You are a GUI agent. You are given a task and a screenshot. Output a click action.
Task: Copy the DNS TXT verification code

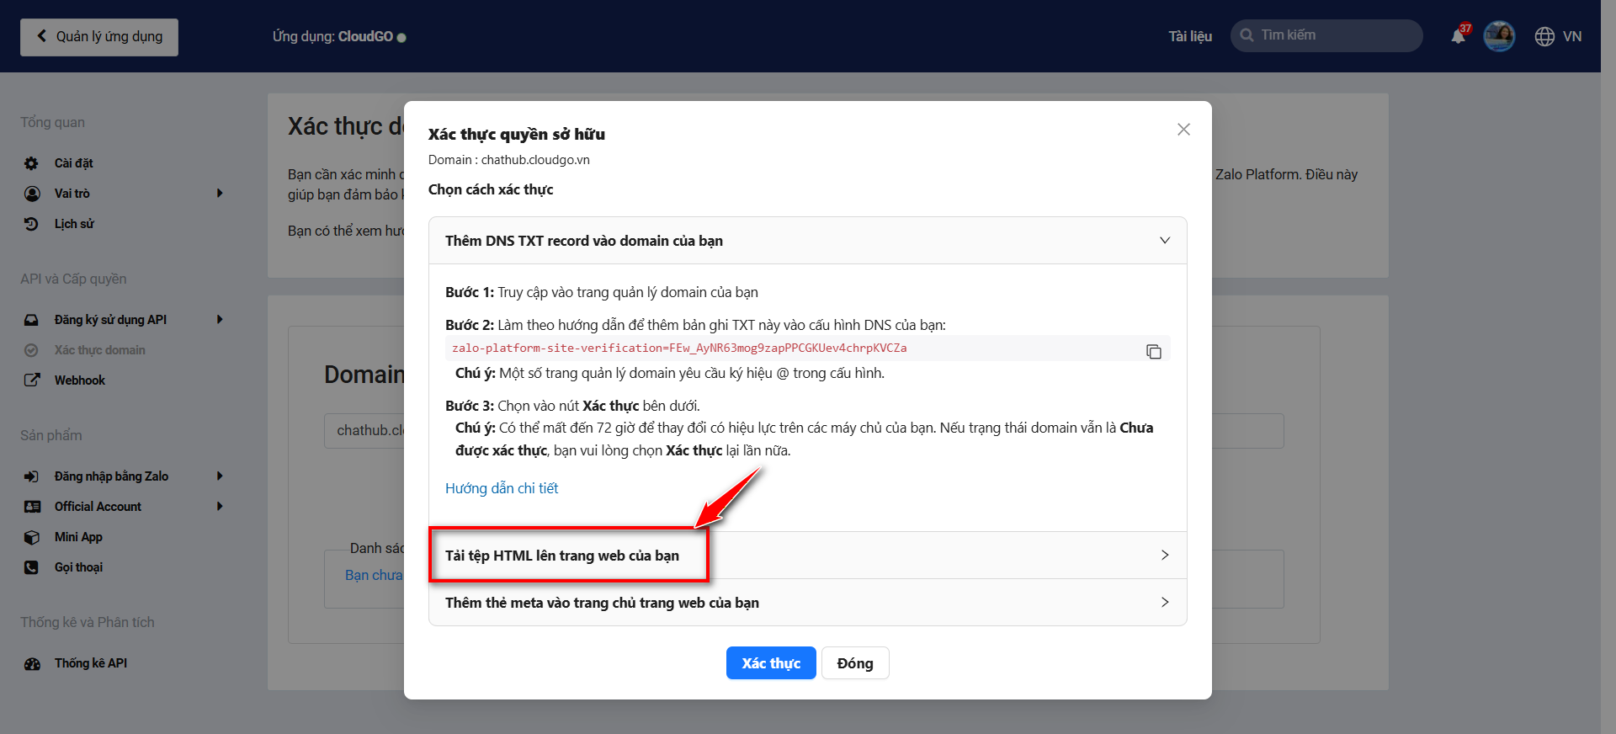tap(1153, 352)
